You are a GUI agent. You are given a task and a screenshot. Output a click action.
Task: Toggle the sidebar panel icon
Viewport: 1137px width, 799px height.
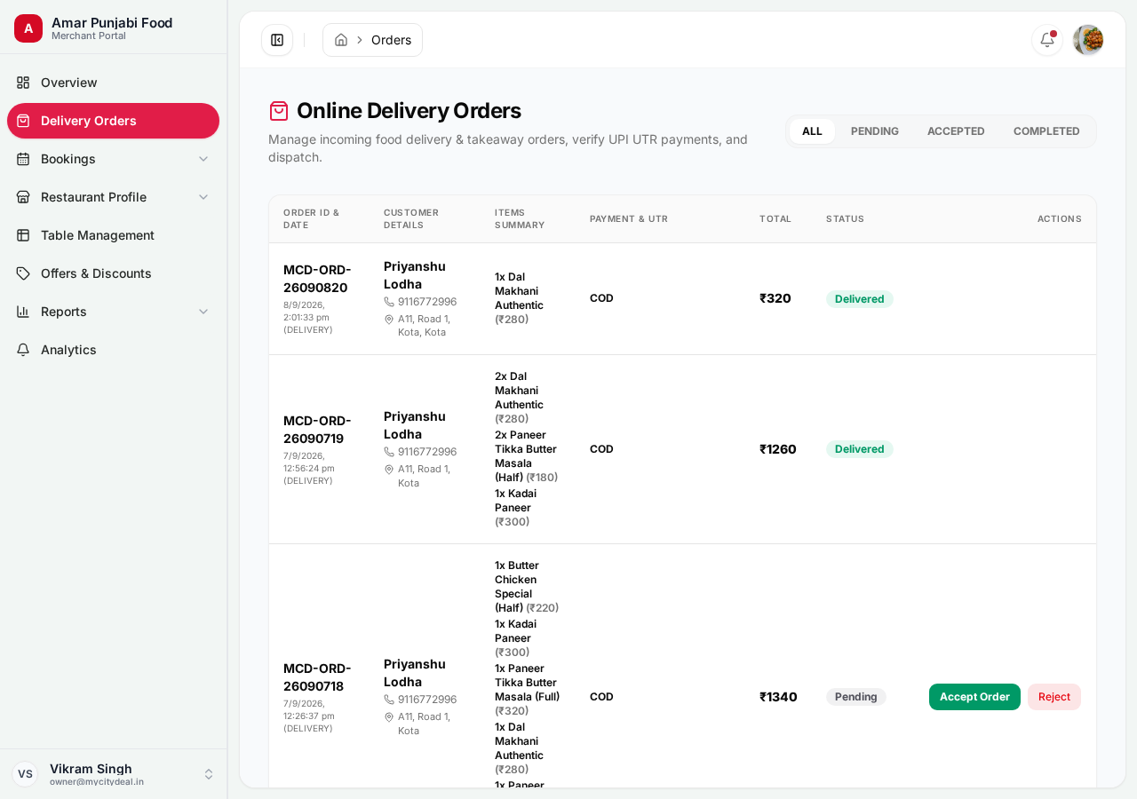pyautogui.click(x=277, y=40)
